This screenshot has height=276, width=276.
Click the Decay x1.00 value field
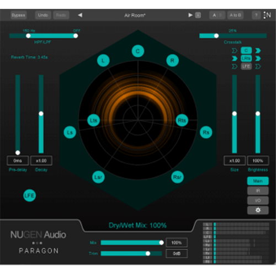click(x=41, y=161)
